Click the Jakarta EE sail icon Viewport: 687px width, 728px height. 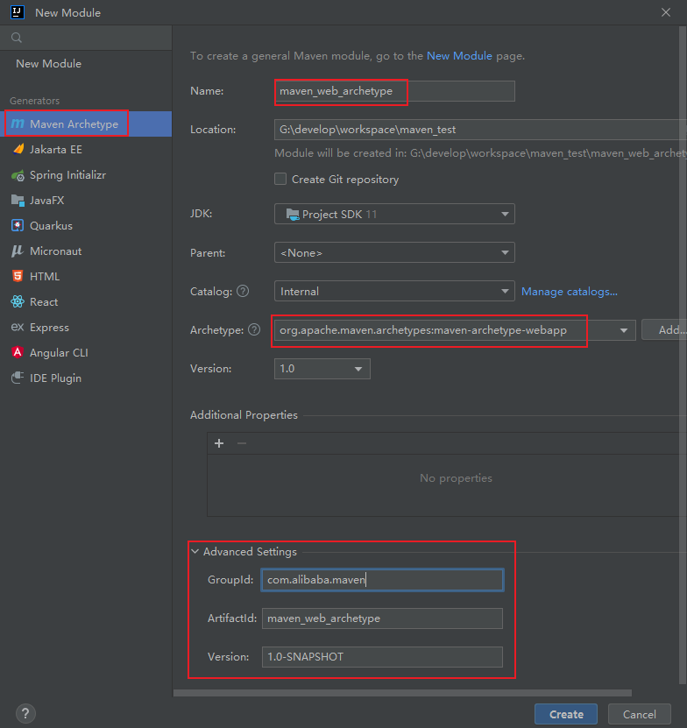[x=18, y=149]
